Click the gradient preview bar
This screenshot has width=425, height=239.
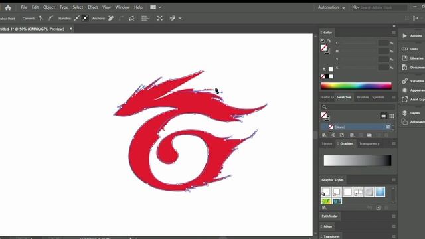[x=357, y=161]
